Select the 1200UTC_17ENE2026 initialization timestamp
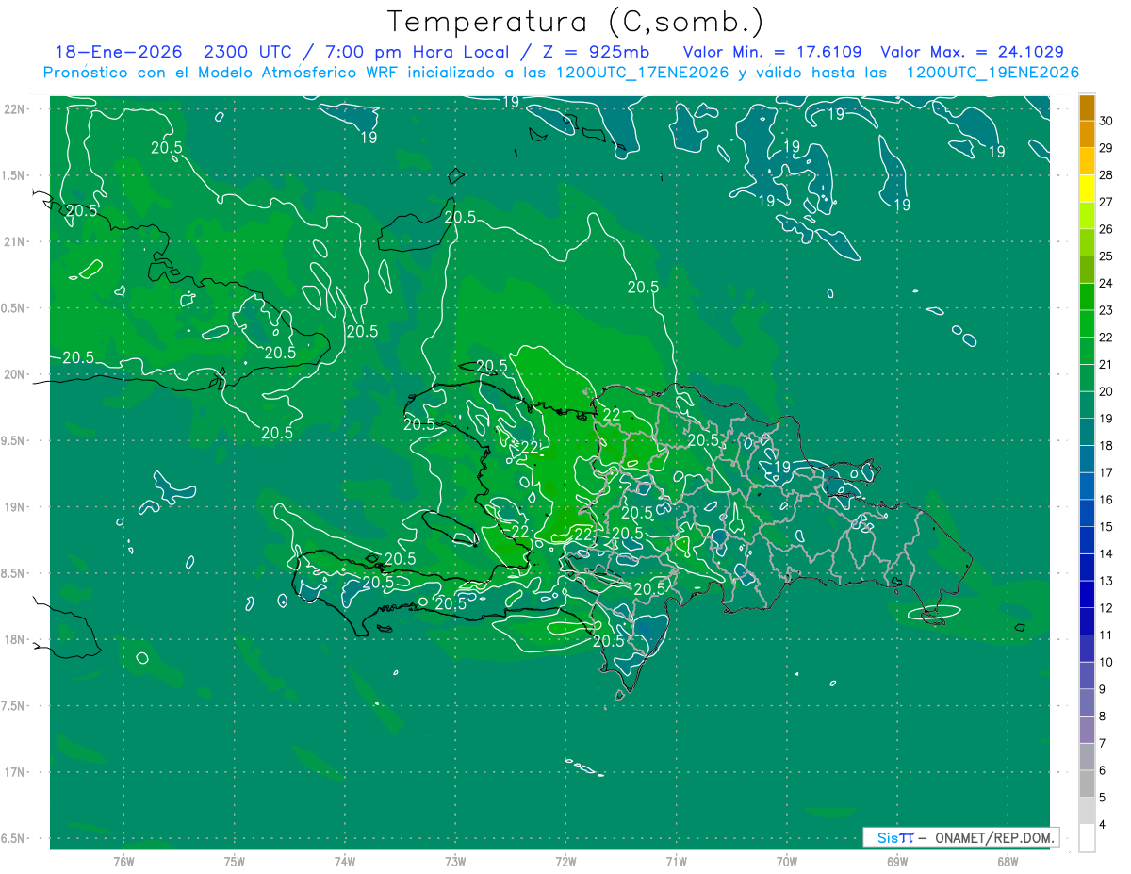Image resolution: width=1131 pixels, height=874 pixels. pos(643,73)
